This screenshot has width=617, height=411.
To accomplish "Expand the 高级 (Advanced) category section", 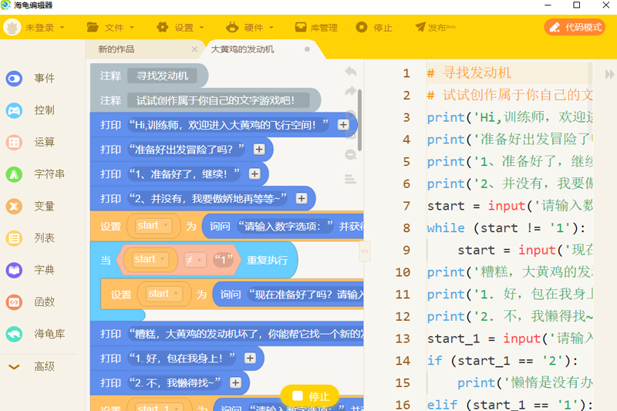I will point(32,366).
